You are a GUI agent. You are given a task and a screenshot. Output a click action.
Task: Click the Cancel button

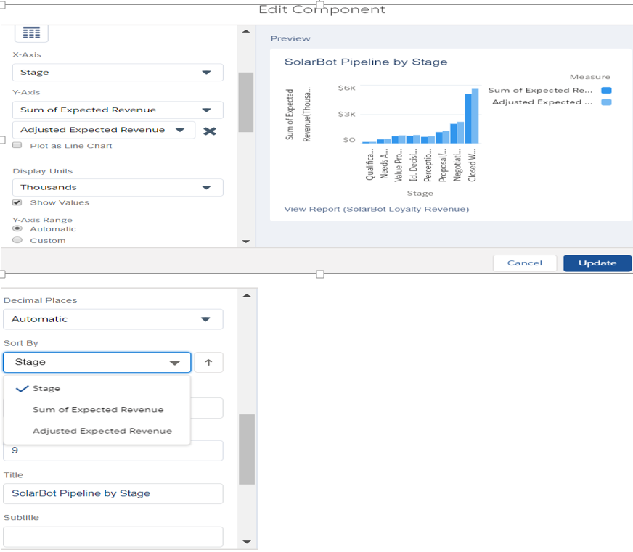[x=524, y=263]
